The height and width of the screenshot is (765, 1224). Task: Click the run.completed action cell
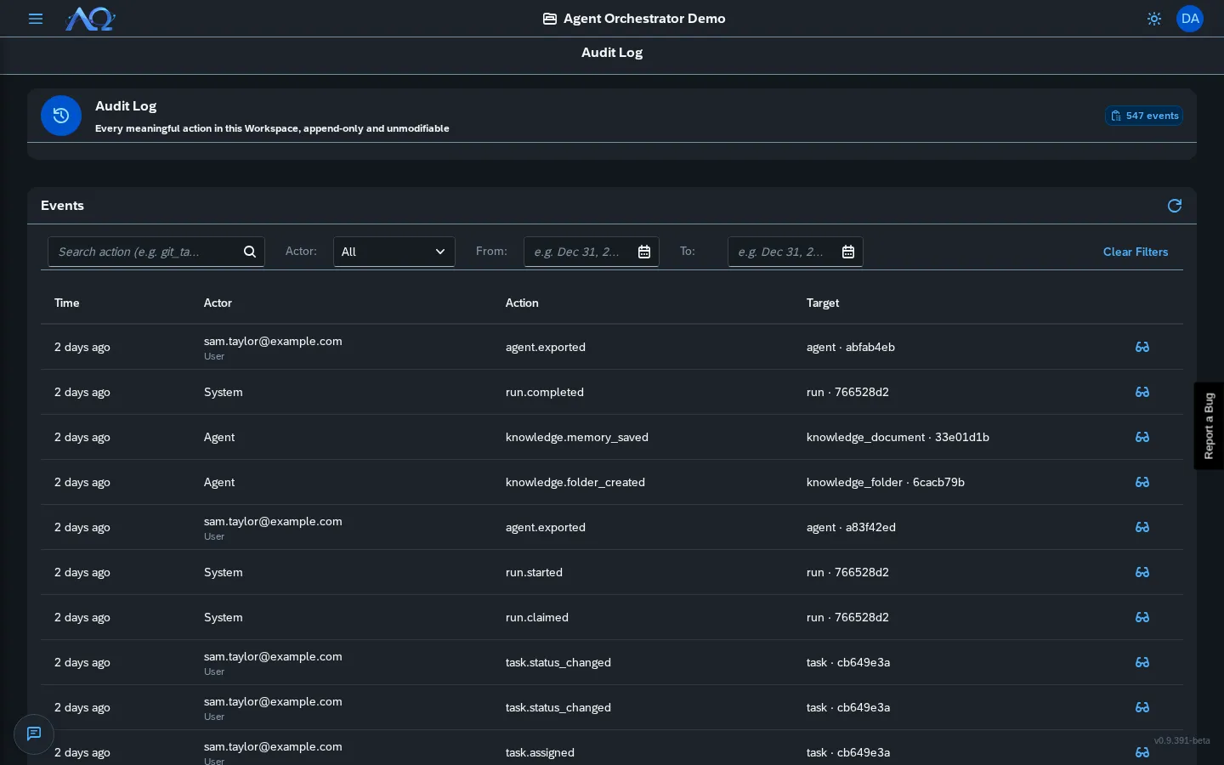pyautogui.click(x=545, y=392)
